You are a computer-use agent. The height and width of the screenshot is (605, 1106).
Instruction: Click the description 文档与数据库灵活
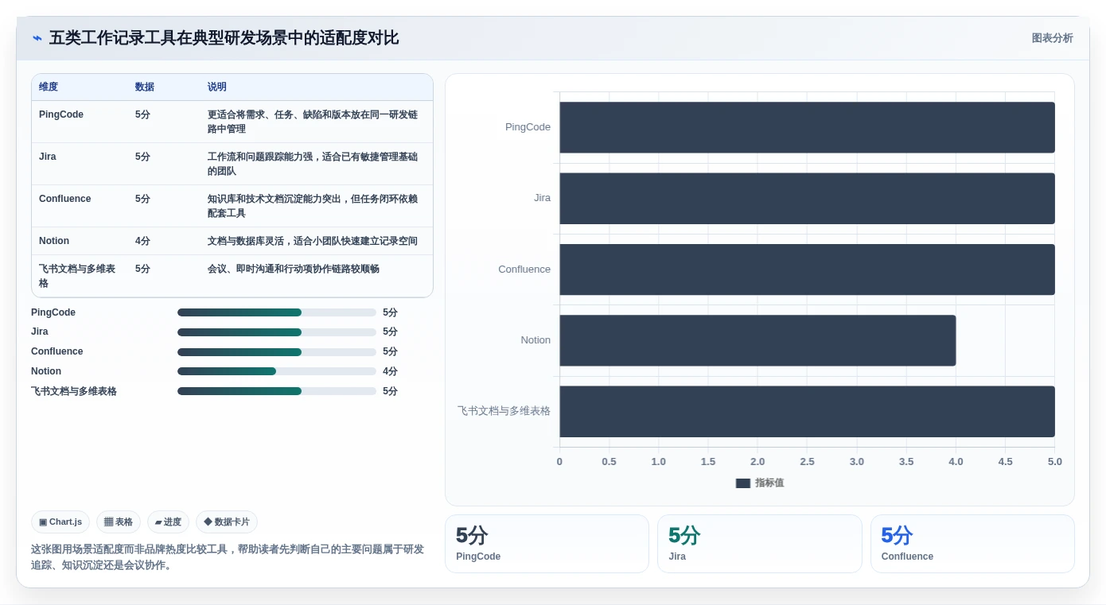click(x=313, y=241)
